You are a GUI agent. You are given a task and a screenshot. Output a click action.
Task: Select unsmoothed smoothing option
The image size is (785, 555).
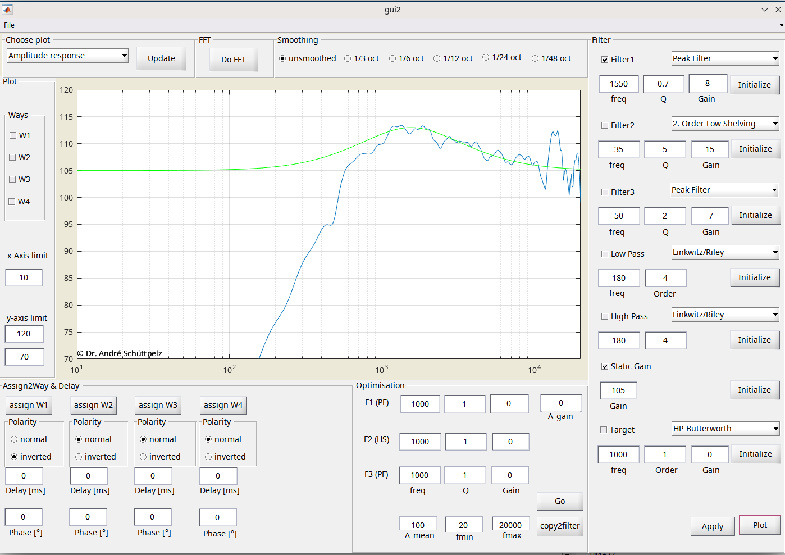pyautogui.click(x=308, y=58)
